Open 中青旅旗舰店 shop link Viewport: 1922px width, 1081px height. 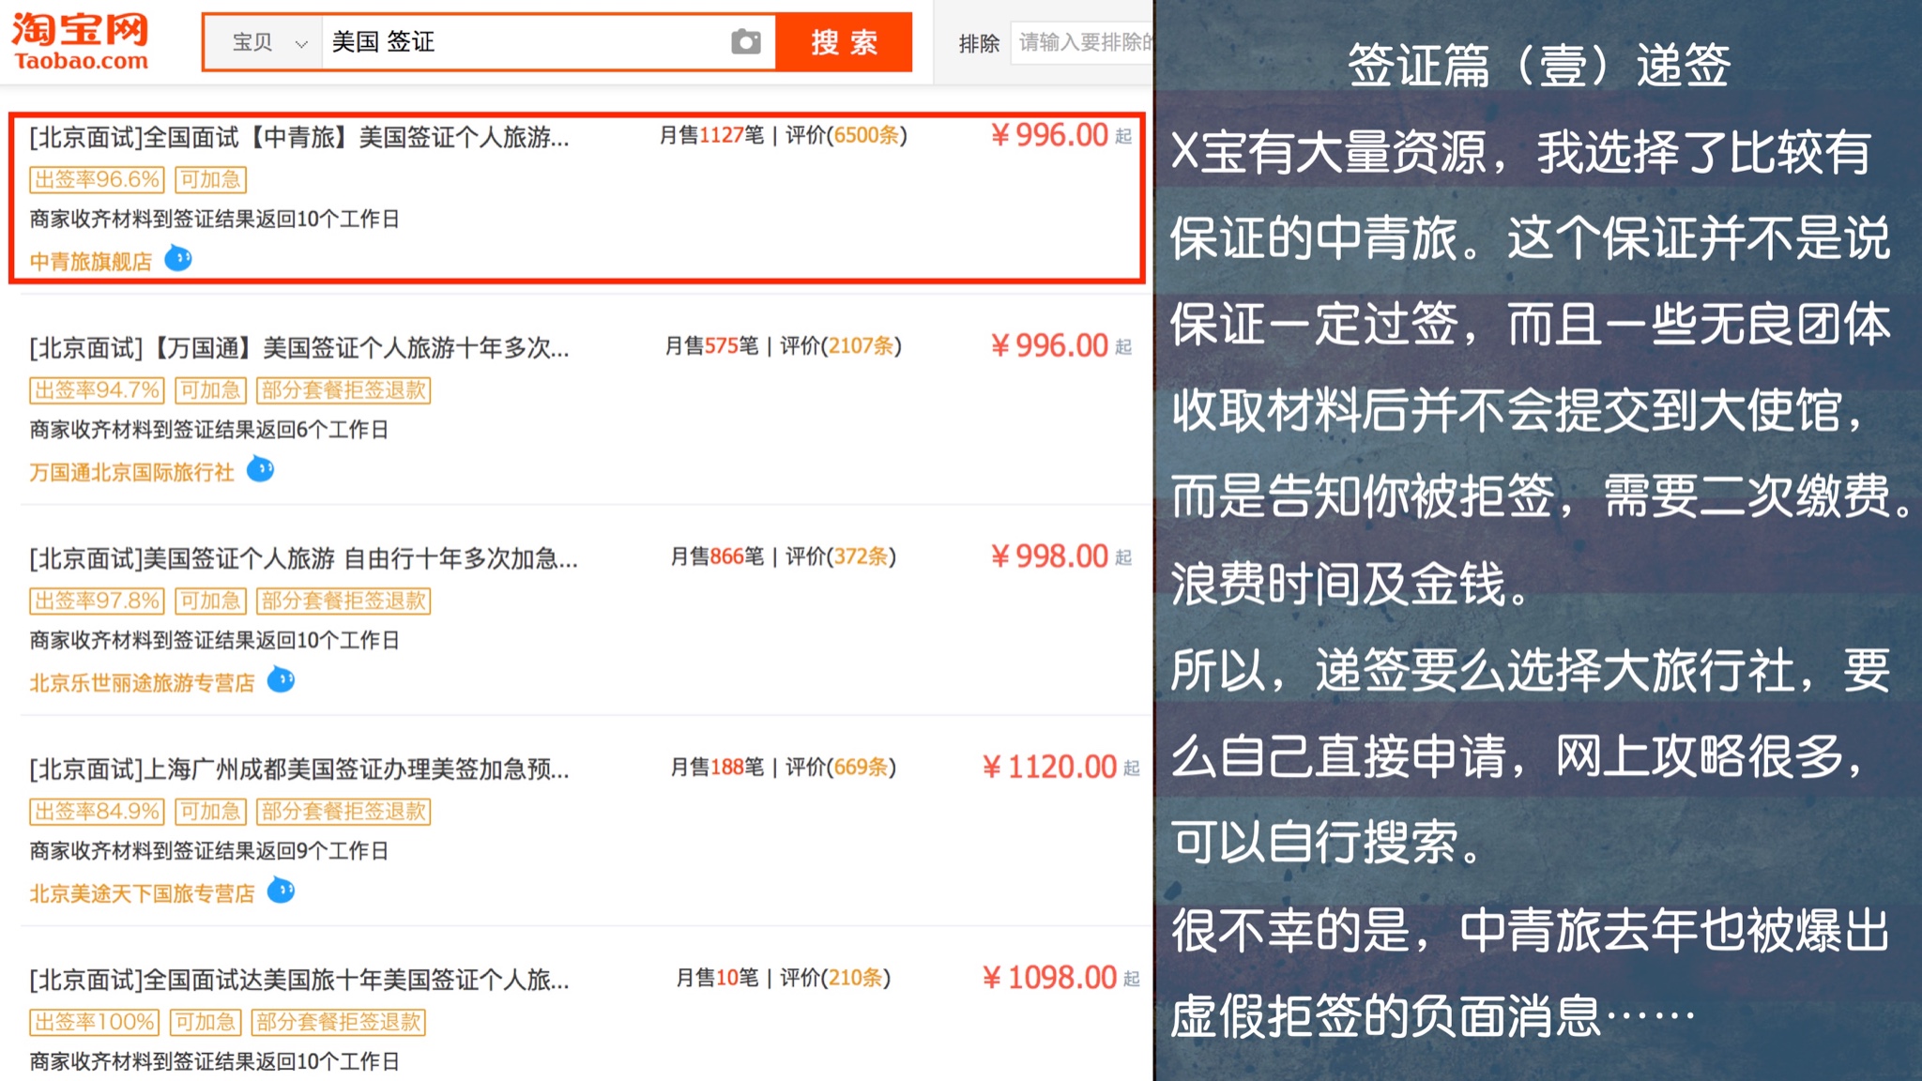point(90,262)
